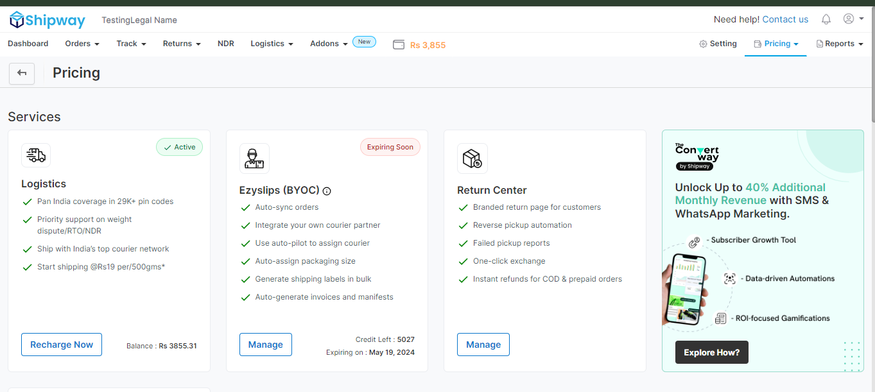Click the Data-driven Automations icon

729,278
